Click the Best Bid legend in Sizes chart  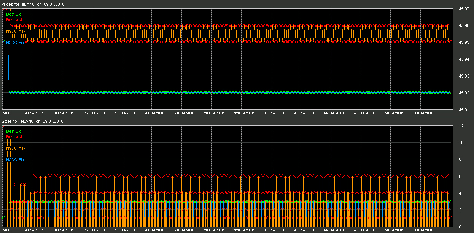pos(14,132)
